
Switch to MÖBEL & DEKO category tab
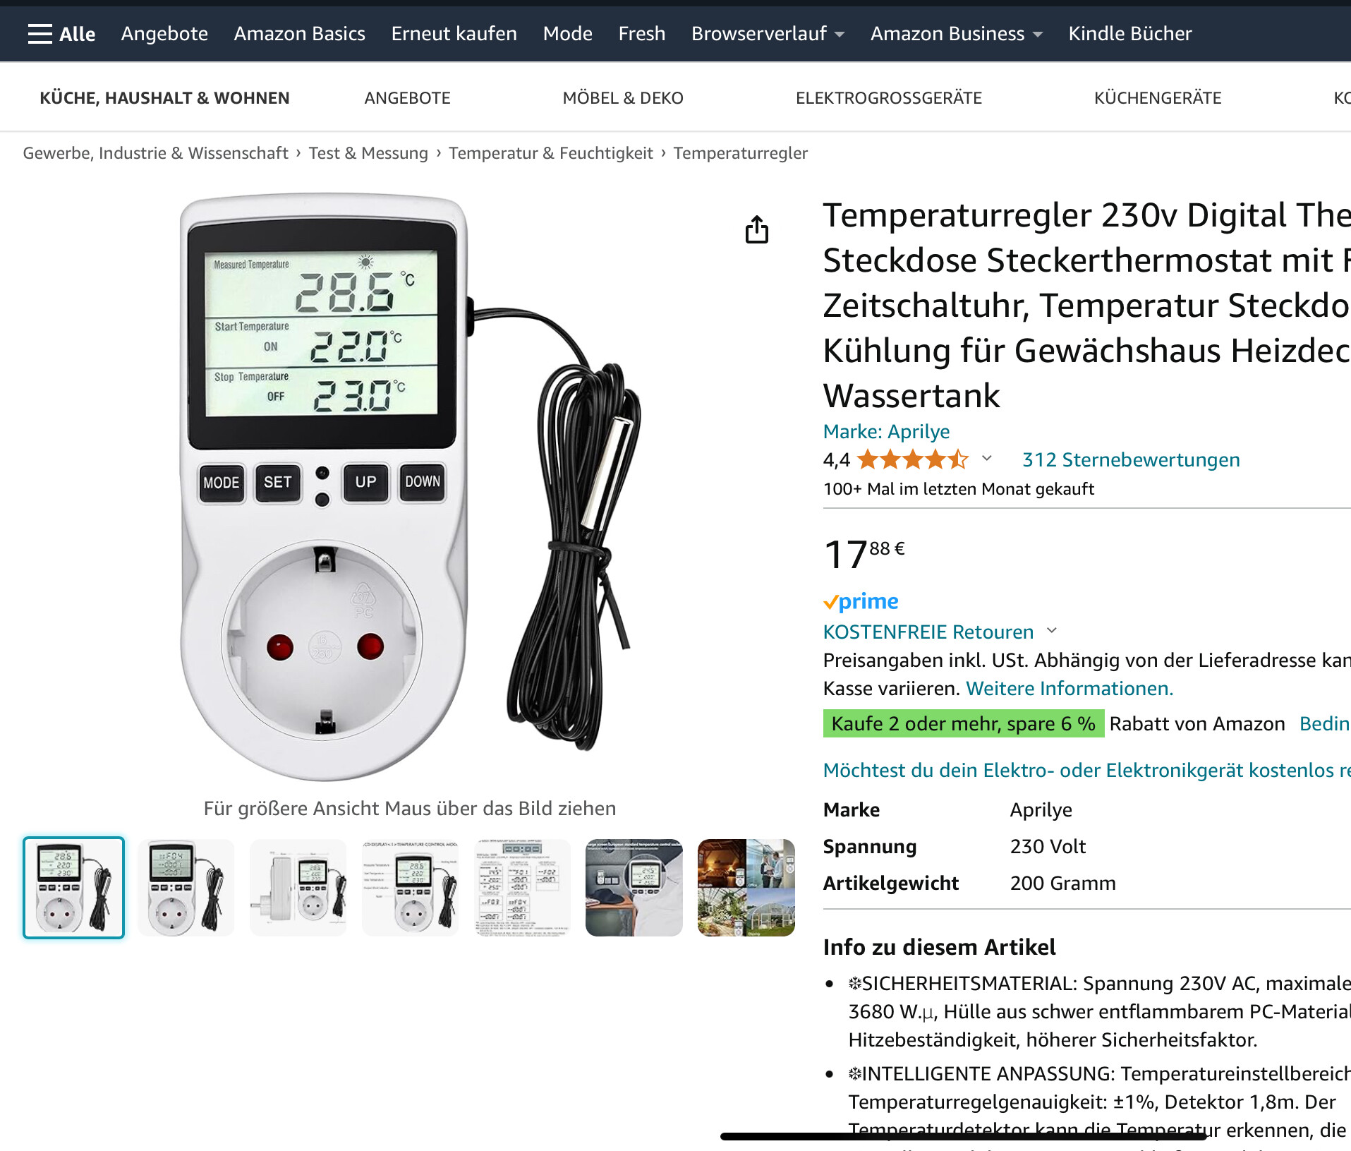coord(623,98)
